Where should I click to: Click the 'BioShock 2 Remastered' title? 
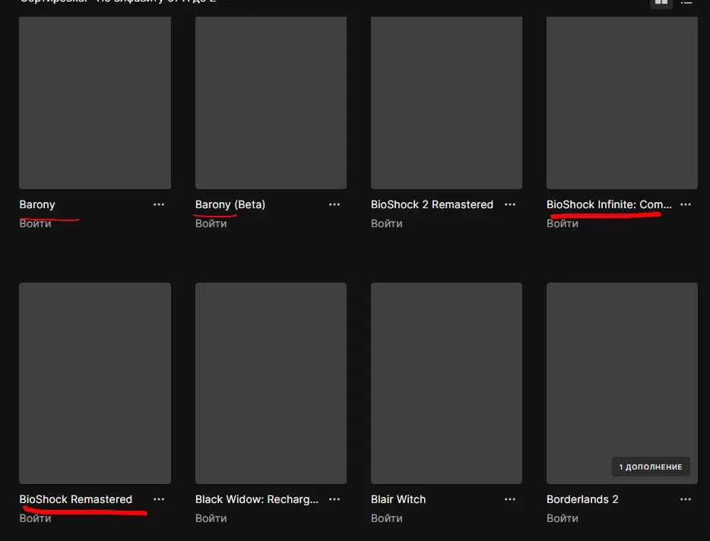432,204
